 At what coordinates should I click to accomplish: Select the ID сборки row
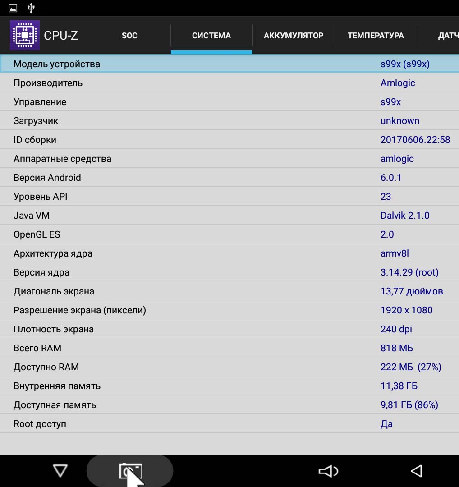click(229, 140)
